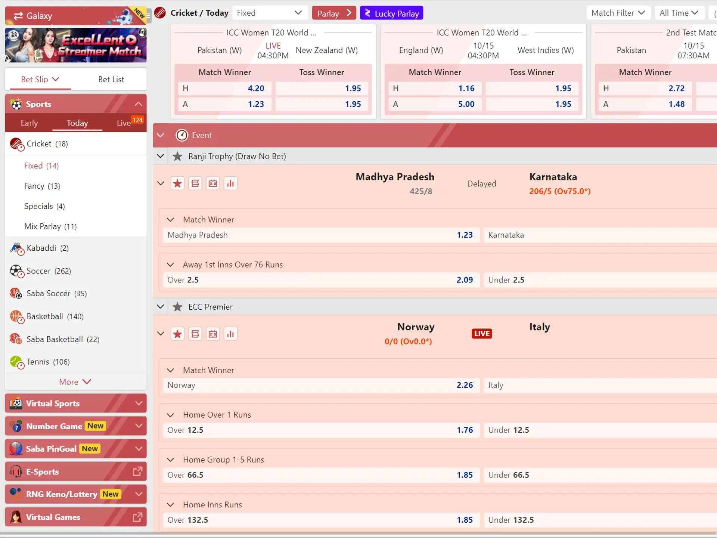
Task: Collapse Away 1st Inns Over 76 Runs market
Action: point(171,265)
